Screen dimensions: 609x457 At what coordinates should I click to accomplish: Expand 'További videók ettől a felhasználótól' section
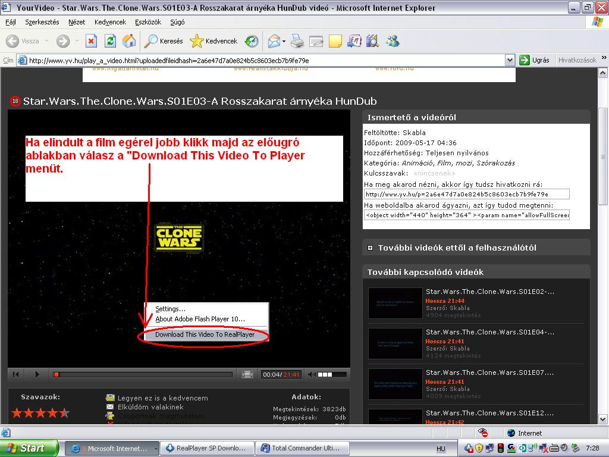point(371,248)
